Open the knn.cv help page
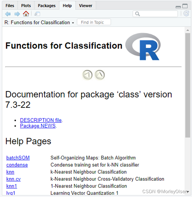Viewport: 192px width, 197px height. coord(13,179)
